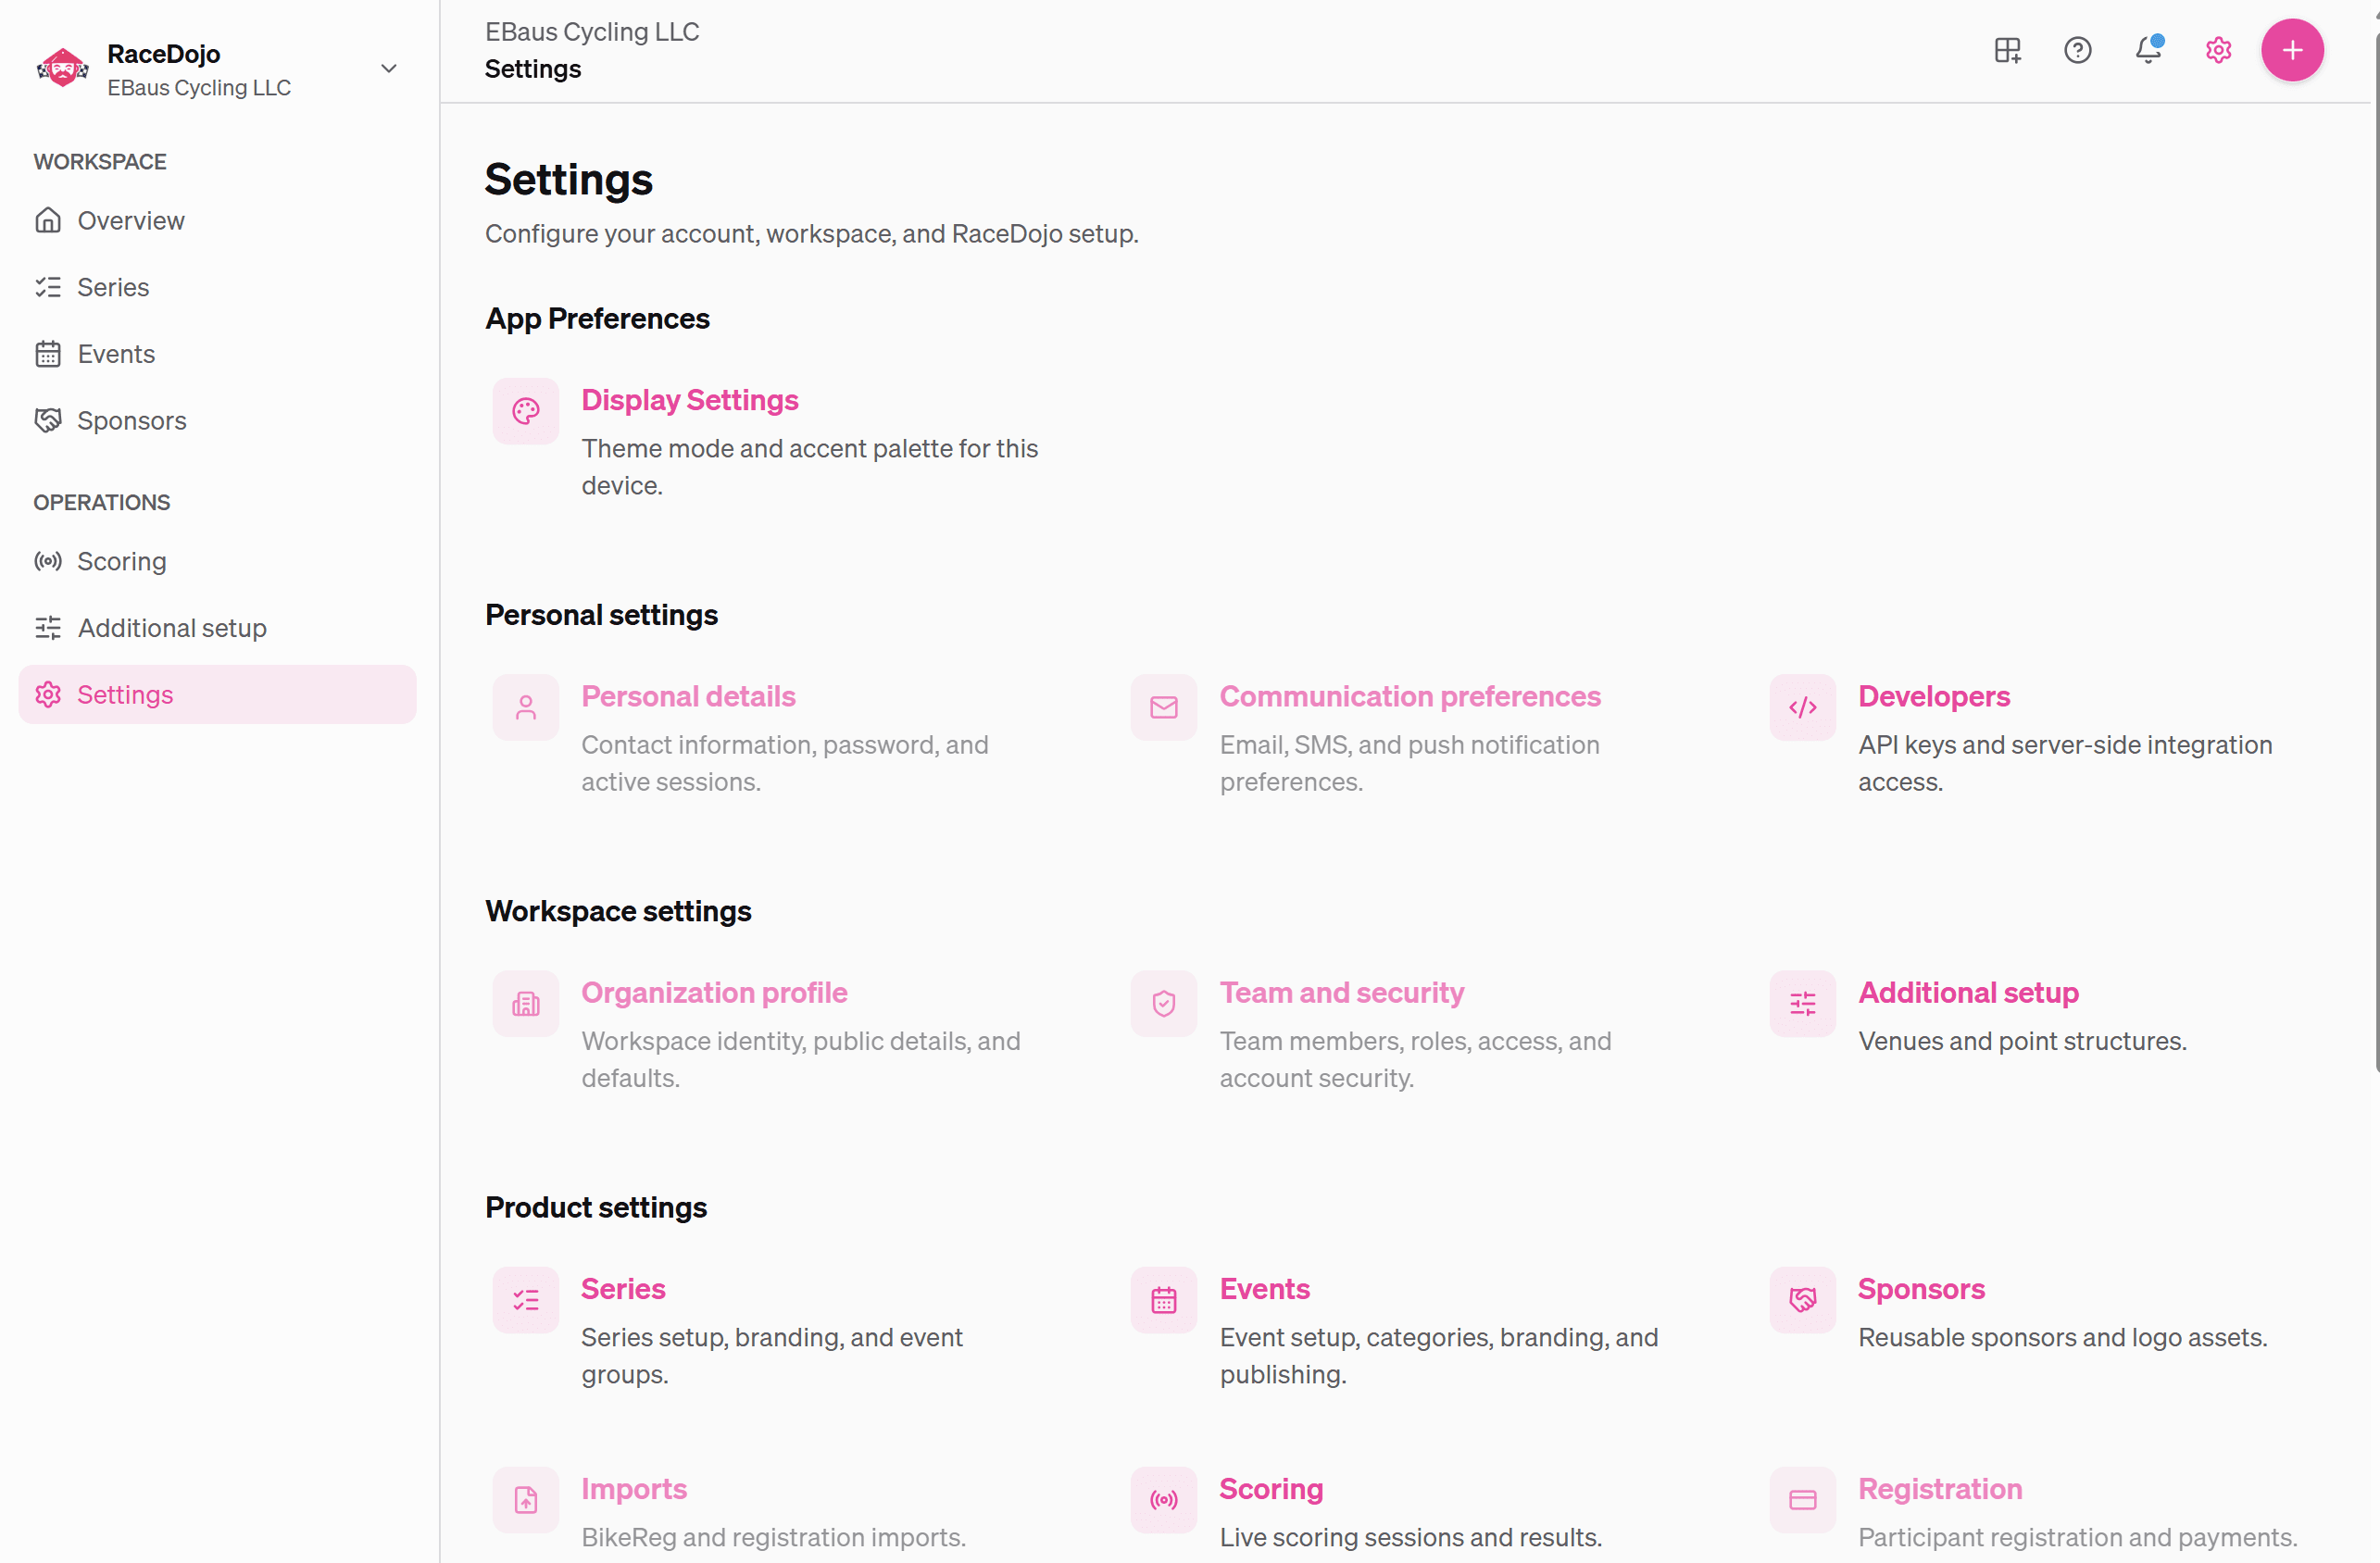The height and width of the screenshot is (1563, 2380).
Task: Click the Display Settings palette icon
Action: point(526,411)
